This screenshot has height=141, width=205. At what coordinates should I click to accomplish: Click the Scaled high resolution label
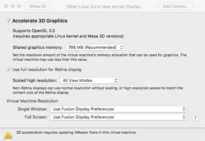(x=35, y=80)
